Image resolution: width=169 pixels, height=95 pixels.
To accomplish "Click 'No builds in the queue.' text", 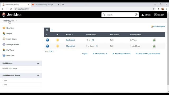I will click(10, 68).
